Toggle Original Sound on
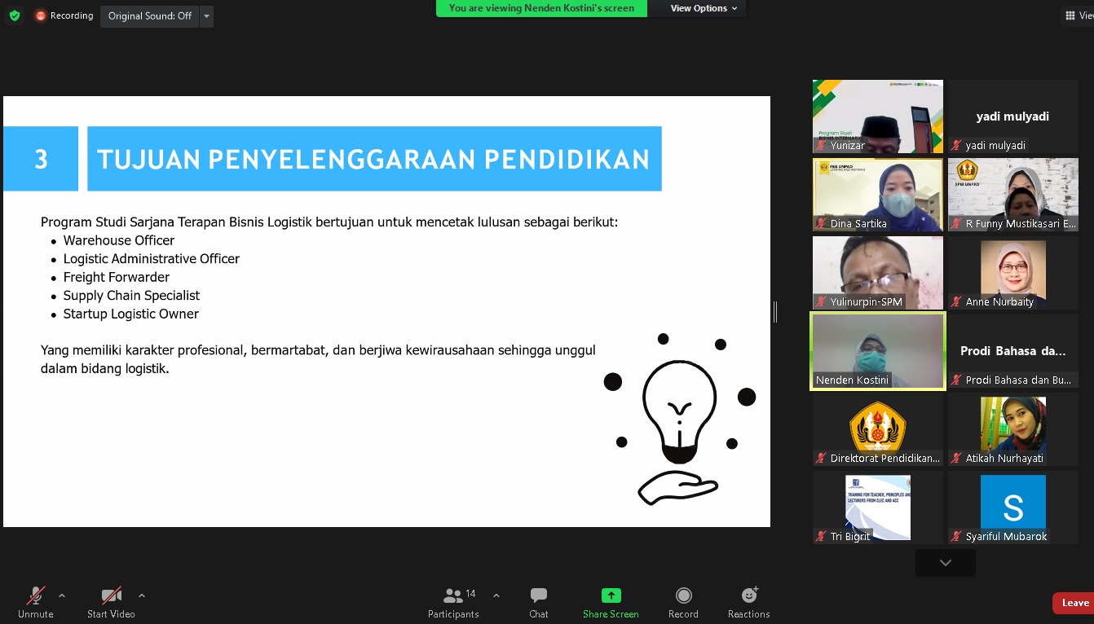 coord(149,15)
